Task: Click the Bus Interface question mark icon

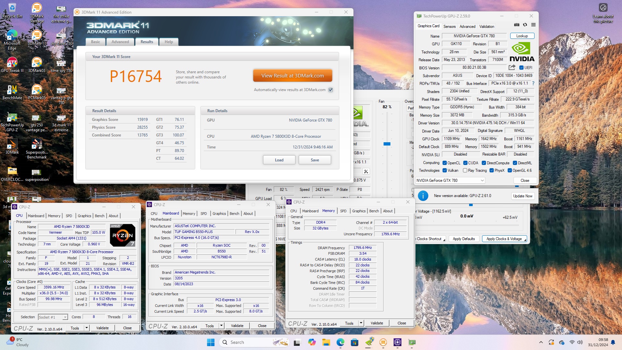Action: pyautogui.click(x=533, y=83)
